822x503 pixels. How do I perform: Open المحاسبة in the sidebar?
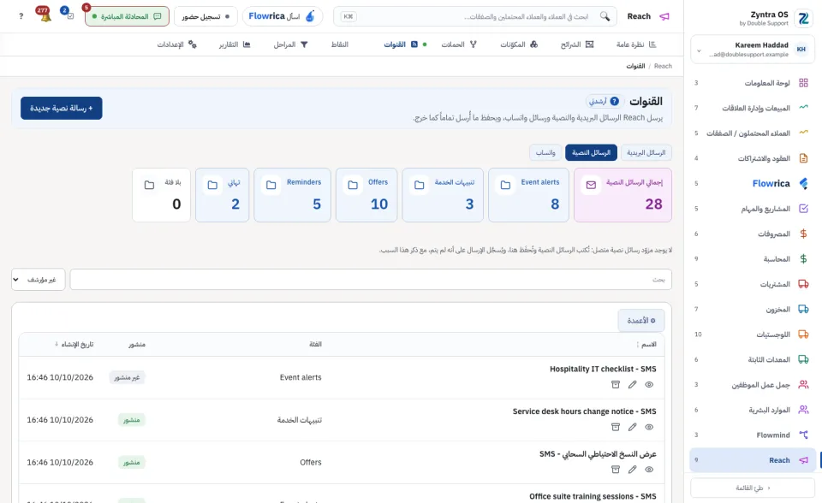pyautogui.click(x=752, y=259)
